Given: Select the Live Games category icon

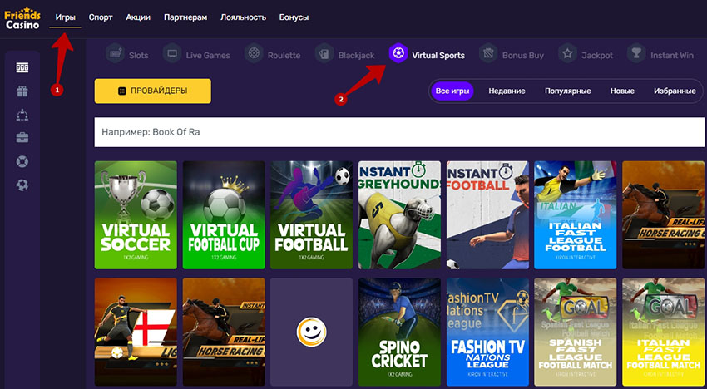Looking at the screenshot, I should pos(172,53).
